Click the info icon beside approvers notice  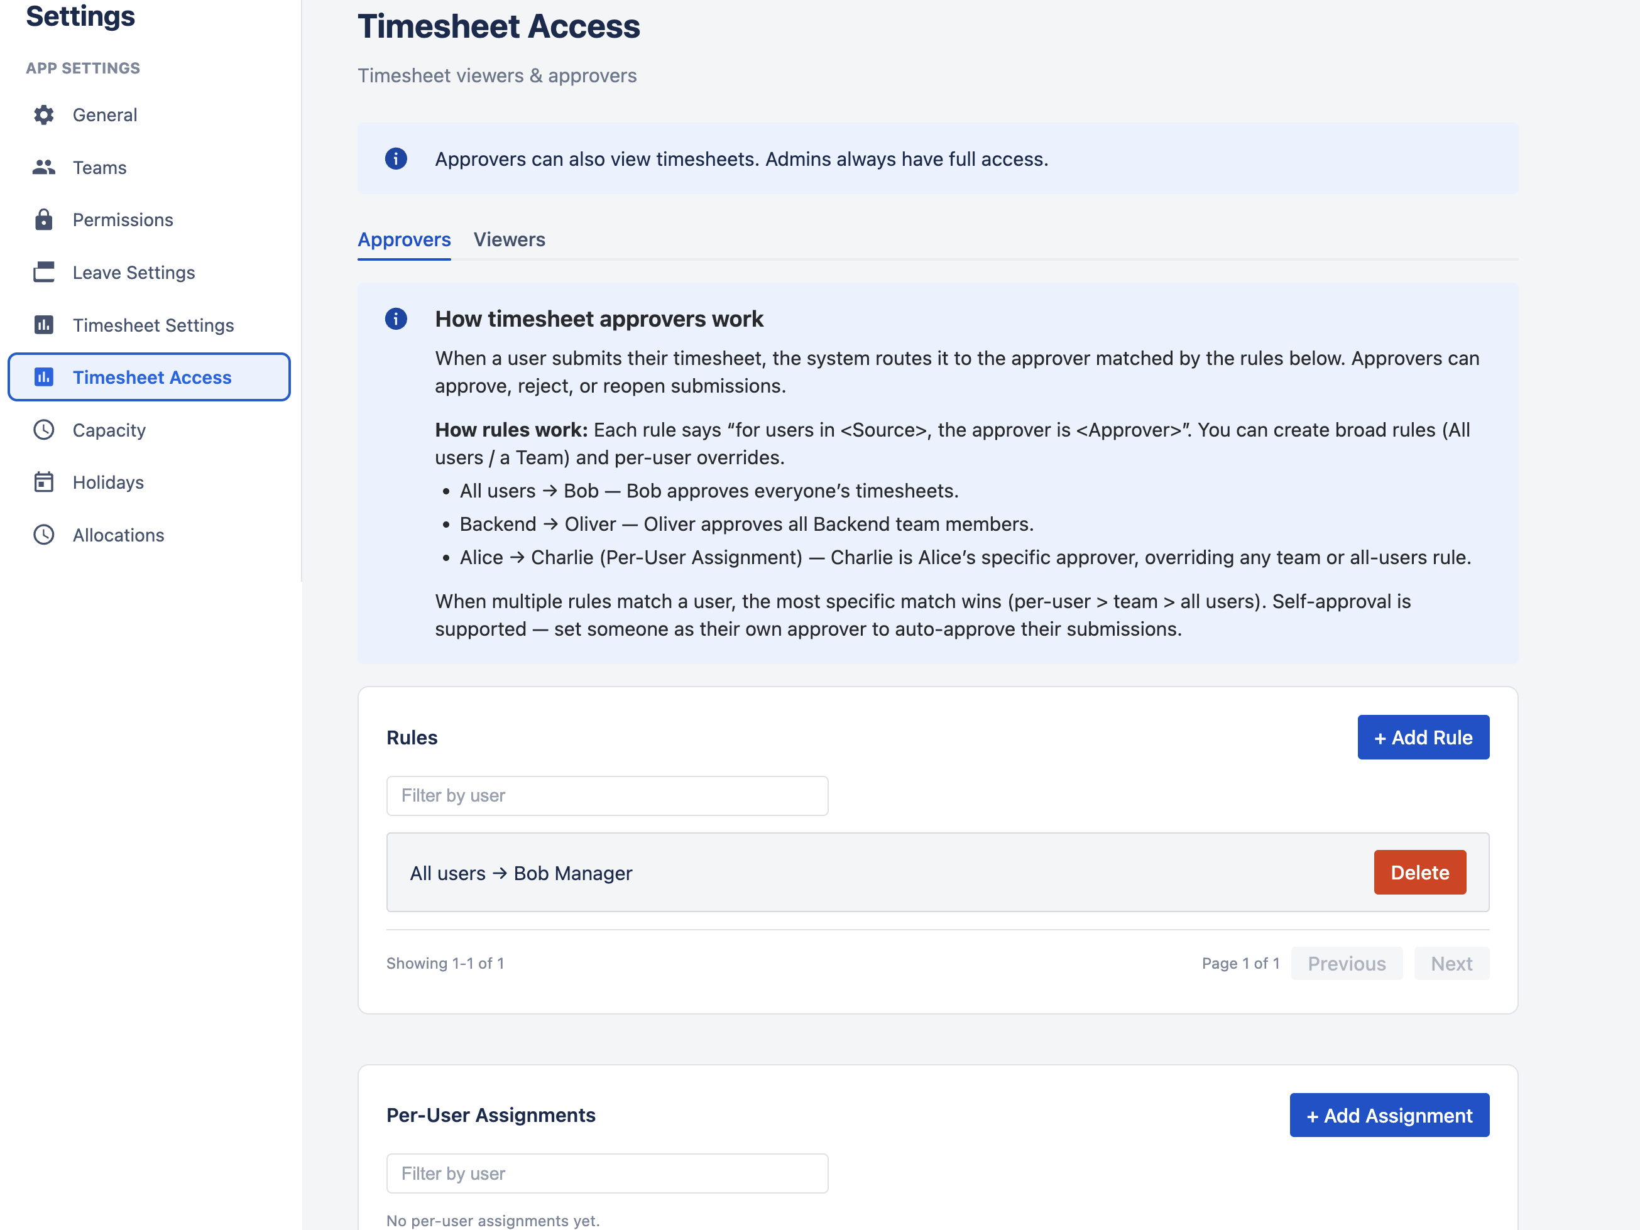pyautogui.click(x=395, y=158)
